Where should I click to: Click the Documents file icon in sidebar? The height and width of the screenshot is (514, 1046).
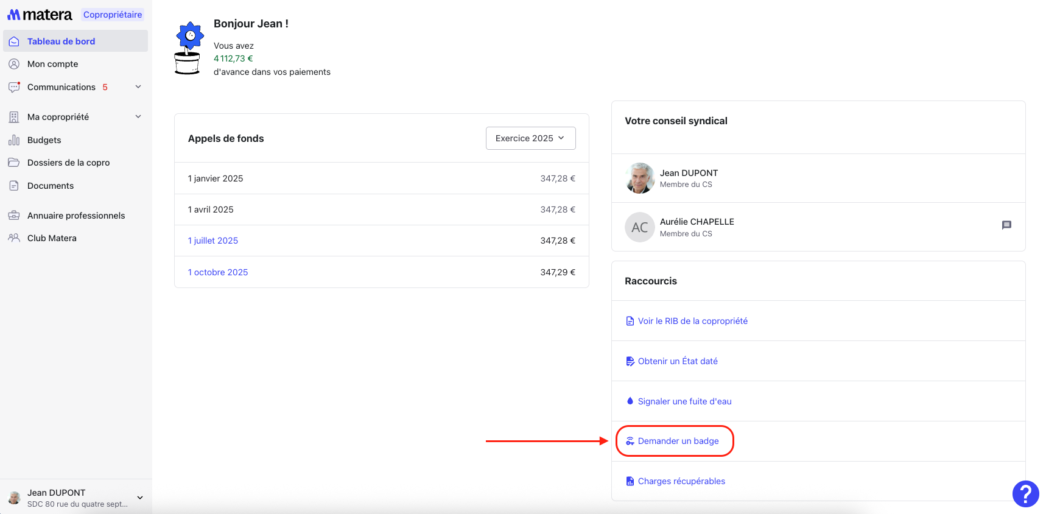point(14,186)
